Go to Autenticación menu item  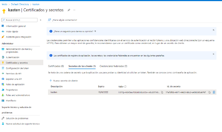pyautogui.click(x=12, y=57)
